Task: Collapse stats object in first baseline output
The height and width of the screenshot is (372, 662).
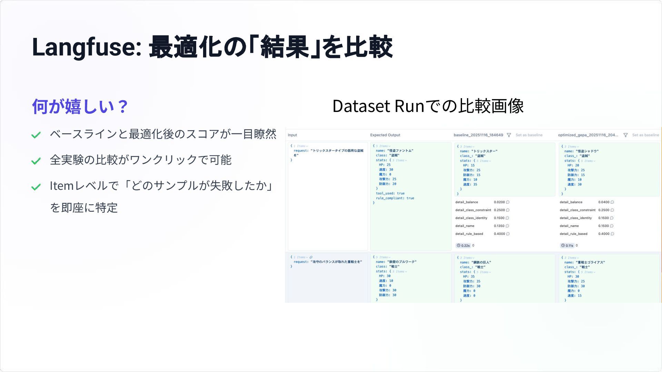Action: click(484, 161)
